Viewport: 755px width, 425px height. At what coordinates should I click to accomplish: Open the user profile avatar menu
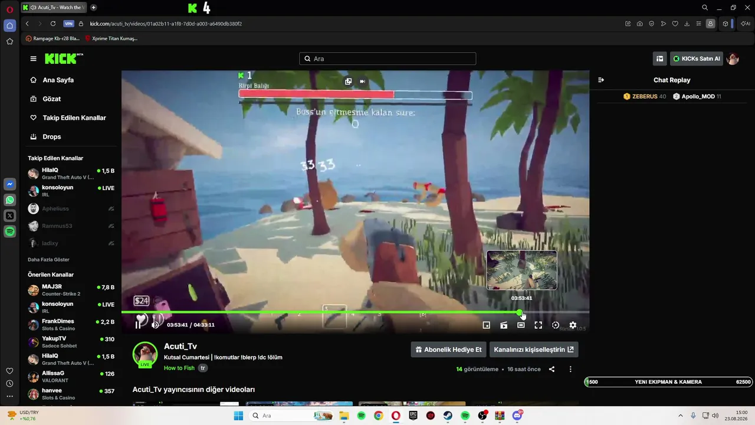click(x=733, y=58)
